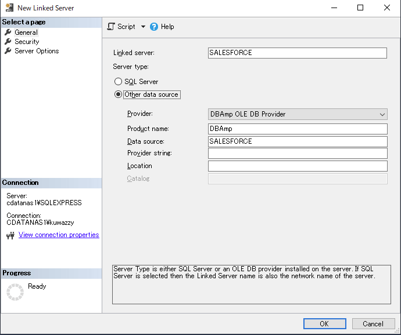Click the blue Help question icon
The image size is (401, 335).
pyautogui.click(x=154, y=27)
